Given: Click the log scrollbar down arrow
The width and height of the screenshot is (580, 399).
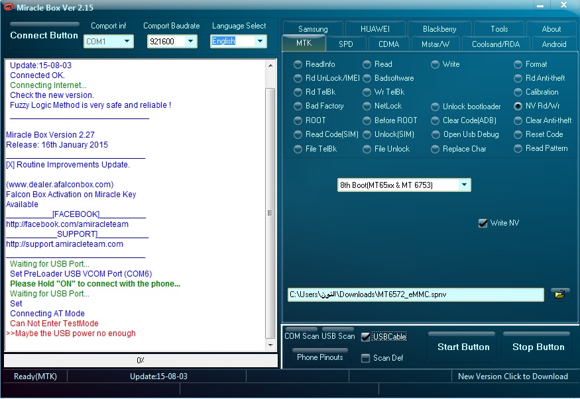Looking at the screenshot, I should click(270, 345).
